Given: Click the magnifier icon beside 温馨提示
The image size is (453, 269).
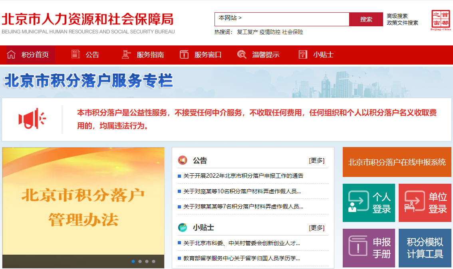Looking at the screenshot, I should [x=242, y=55].
